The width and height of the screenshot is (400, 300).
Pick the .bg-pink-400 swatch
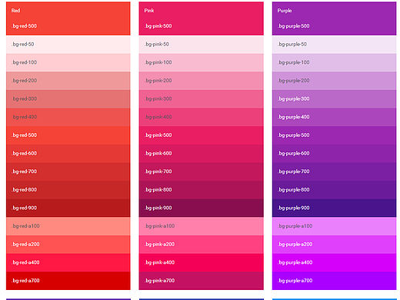[x=201, y=117]
